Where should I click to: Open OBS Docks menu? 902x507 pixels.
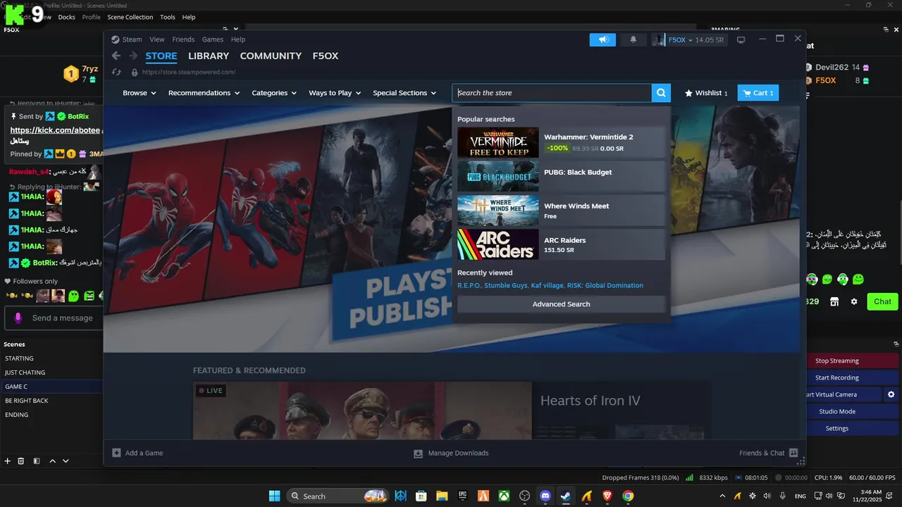tap(67, 17)
